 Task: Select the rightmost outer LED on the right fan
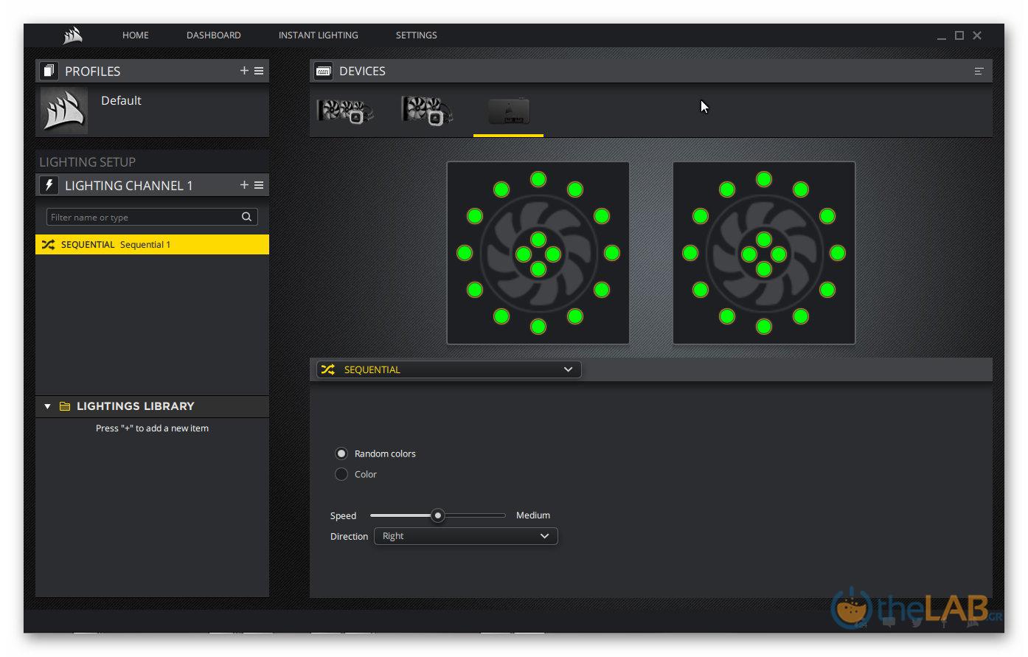838,253
